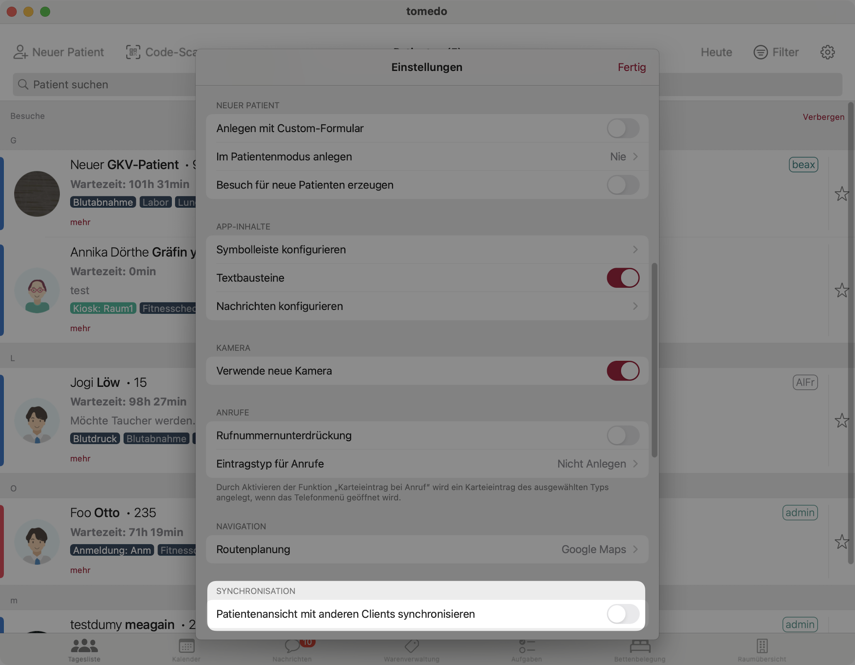Click Foo Otto avatar
This screenshot has width=855, height=665.
tap(37, 542)
